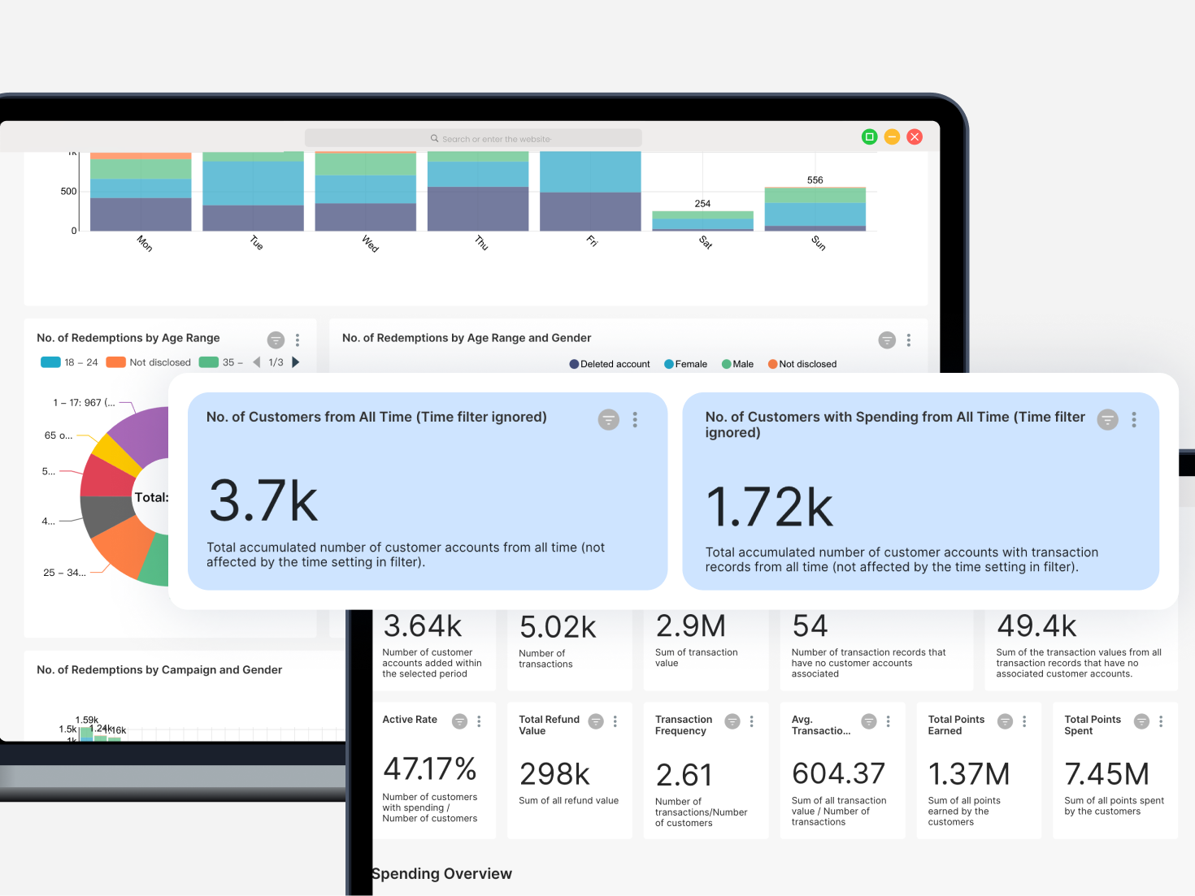Go to previous legend page arrow
The width and height of the screenshot is (1195, 896).
(257, 362)
